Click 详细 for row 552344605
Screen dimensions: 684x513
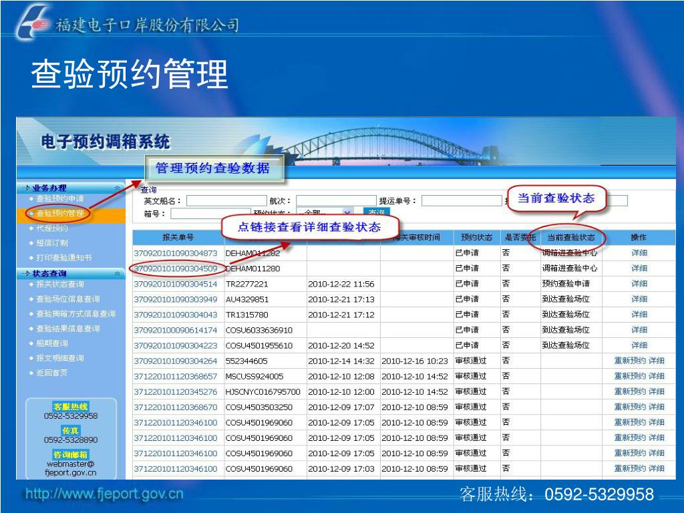[657, 361]
